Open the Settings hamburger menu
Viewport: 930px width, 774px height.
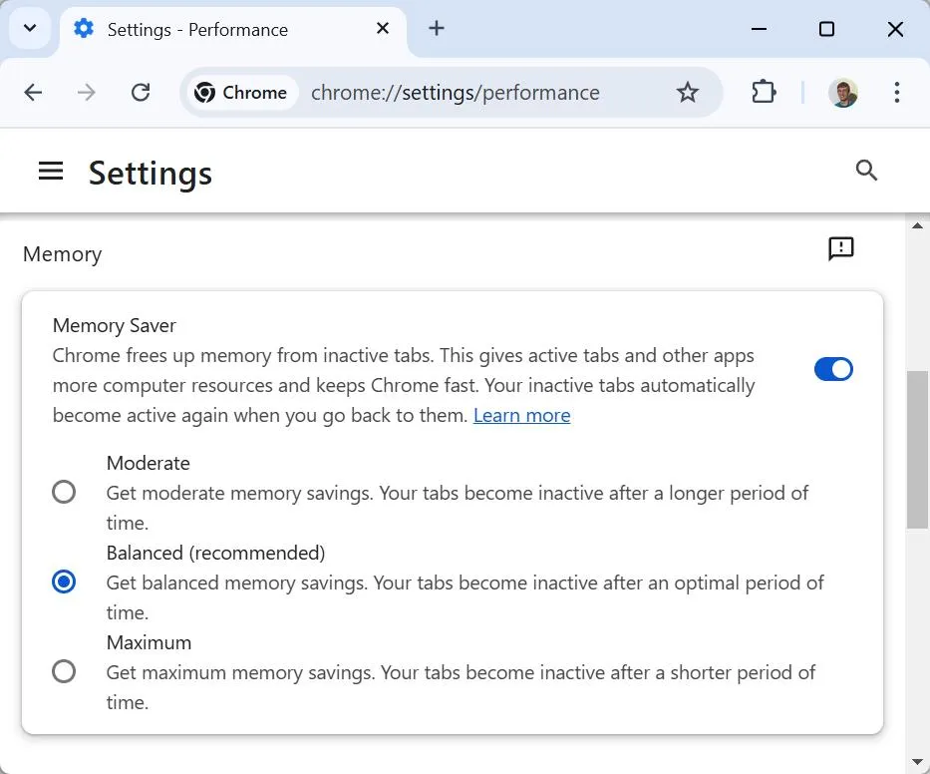pos(51,171)
